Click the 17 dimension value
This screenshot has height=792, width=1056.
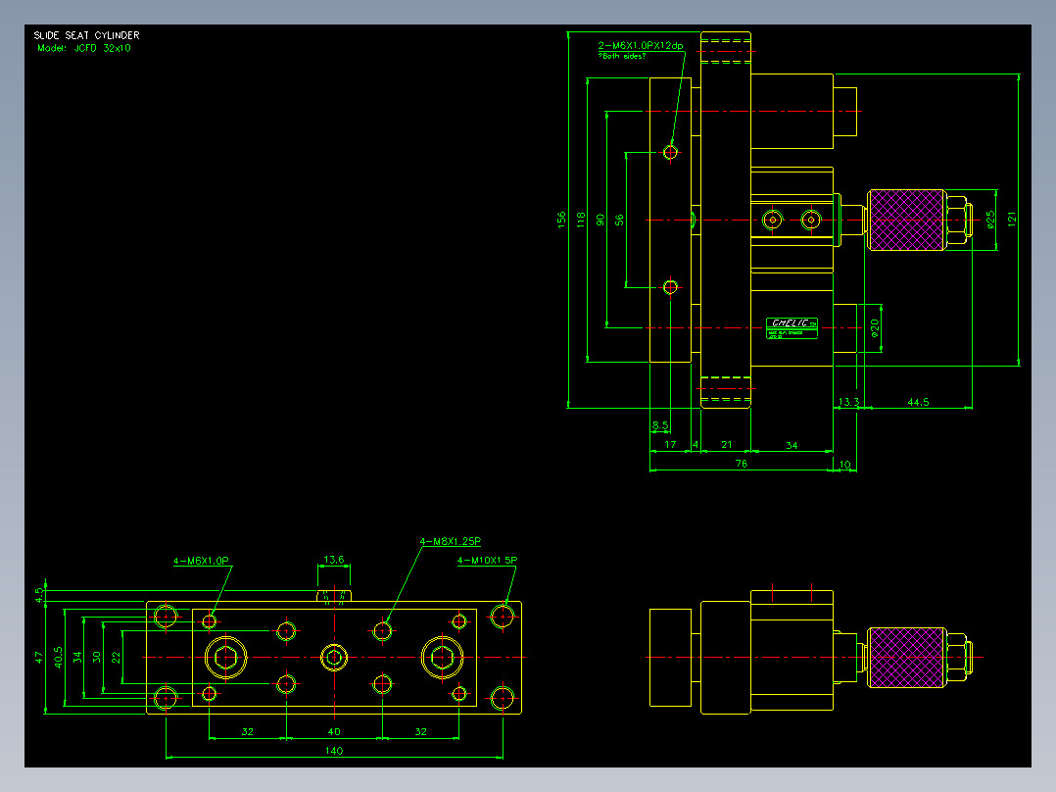(670, 445)
